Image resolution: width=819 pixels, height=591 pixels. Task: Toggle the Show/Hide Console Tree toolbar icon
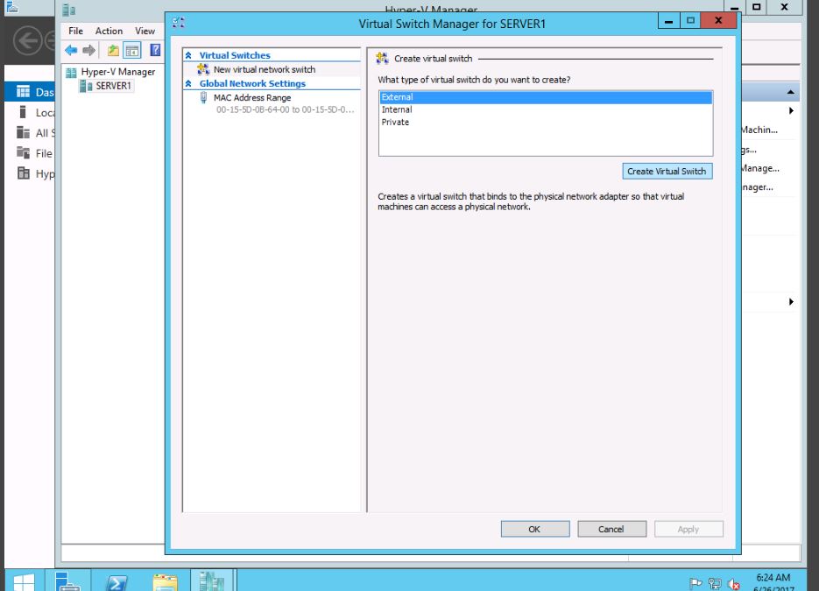(x=132, y=50)
